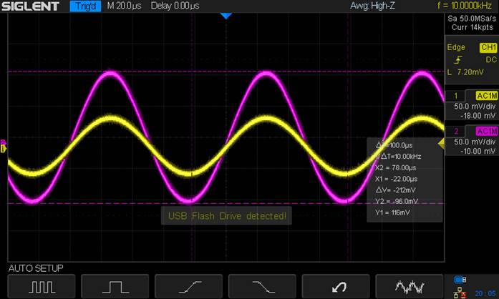This screenshot has width=499, height=299.
Task: Click channel 2 offset -10.00 mV
Action: tap(478, 152)
